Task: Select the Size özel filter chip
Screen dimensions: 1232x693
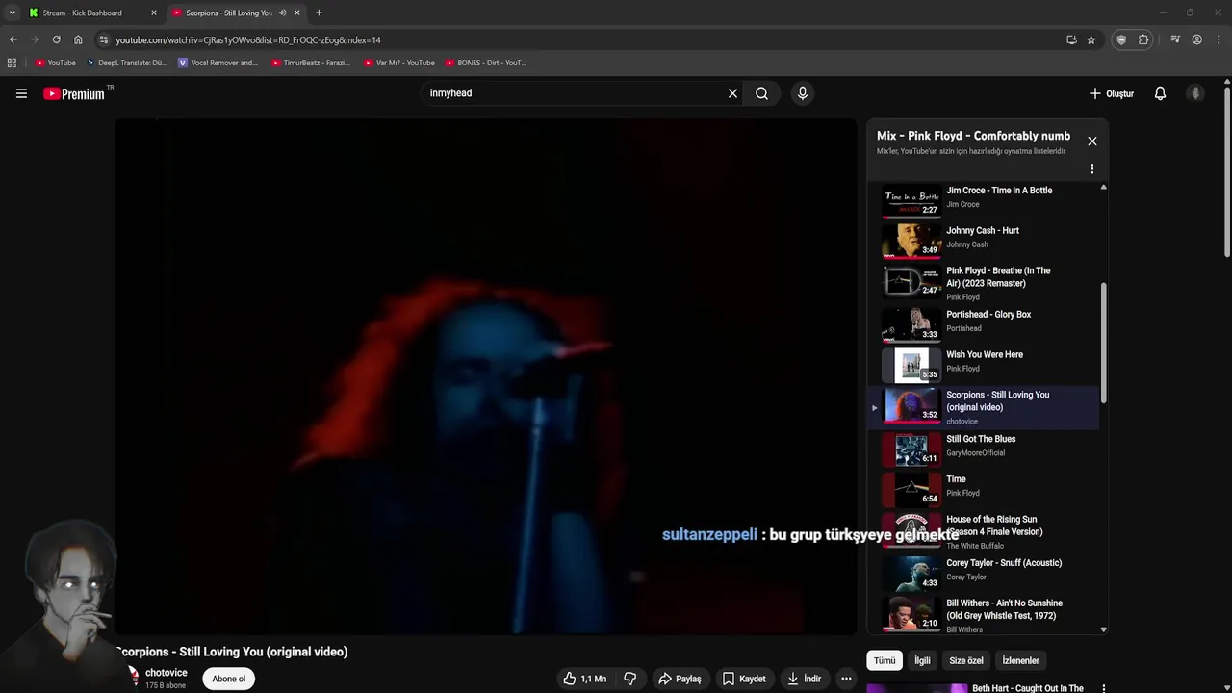Action: [x=966, y=660]
